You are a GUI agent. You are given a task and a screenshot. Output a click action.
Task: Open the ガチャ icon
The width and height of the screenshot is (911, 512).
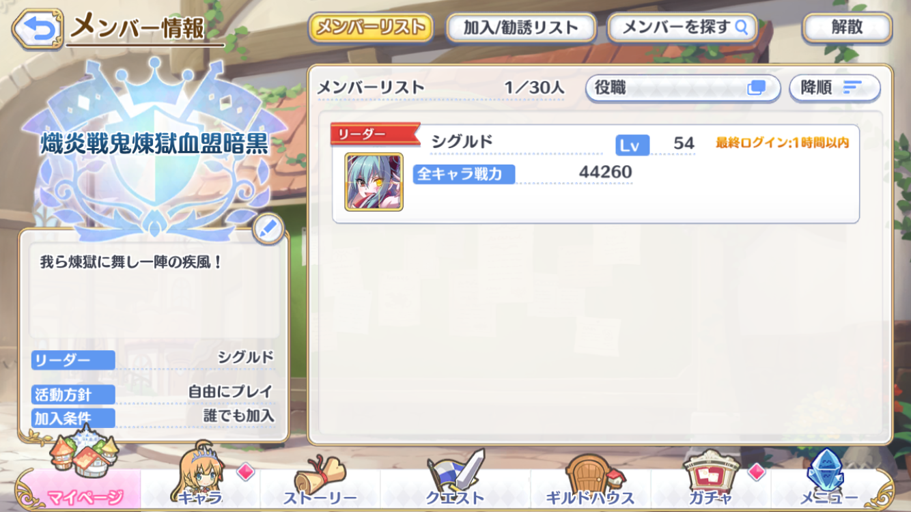(x=712, y=471)
